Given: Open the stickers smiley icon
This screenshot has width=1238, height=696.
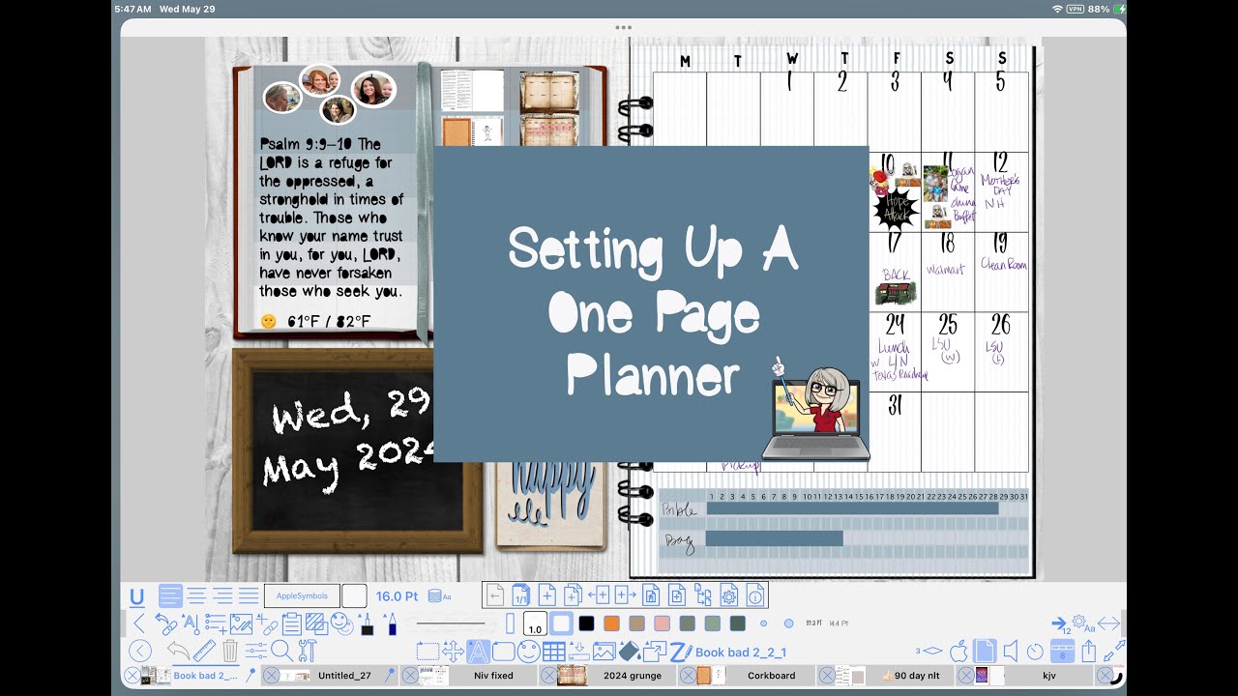Looking at the screenshot, I should (341, 624).
